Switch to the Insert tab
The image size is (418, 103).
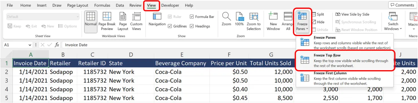pos(42,5)
